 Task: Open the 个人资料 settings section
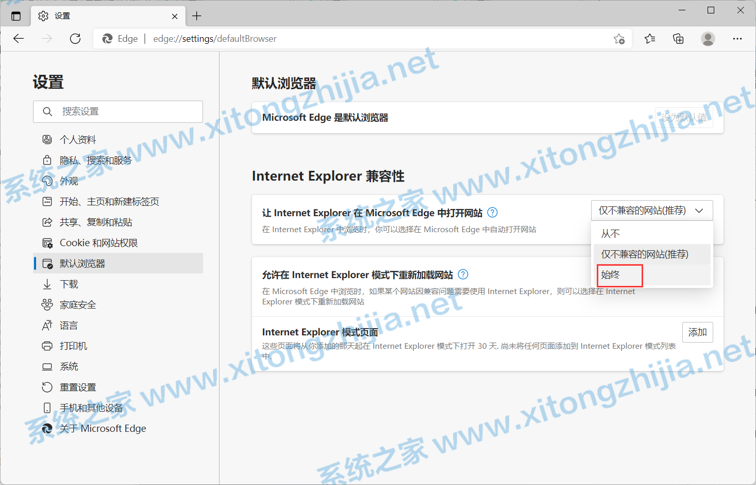coord(77,139)
